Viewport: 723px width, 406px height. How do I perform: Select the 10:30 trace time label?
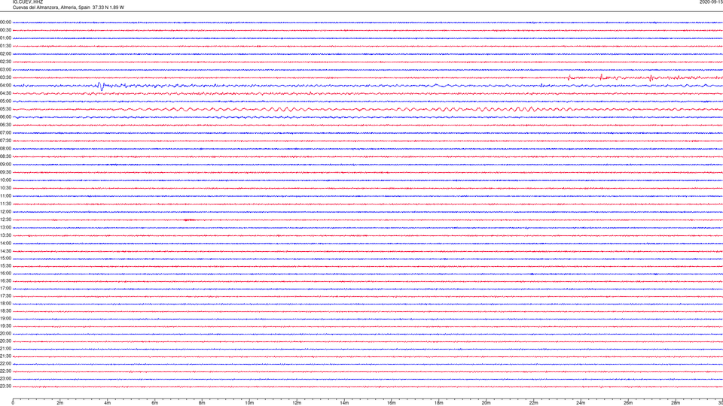(x=5, y=188)
